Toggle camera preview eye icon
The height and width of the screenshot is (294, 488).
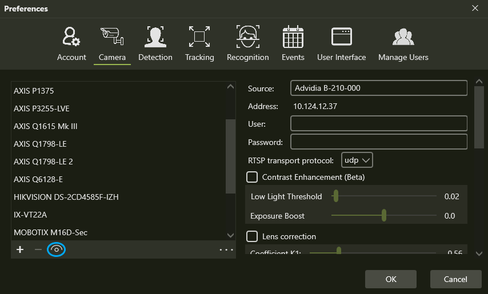click(56, 249)
